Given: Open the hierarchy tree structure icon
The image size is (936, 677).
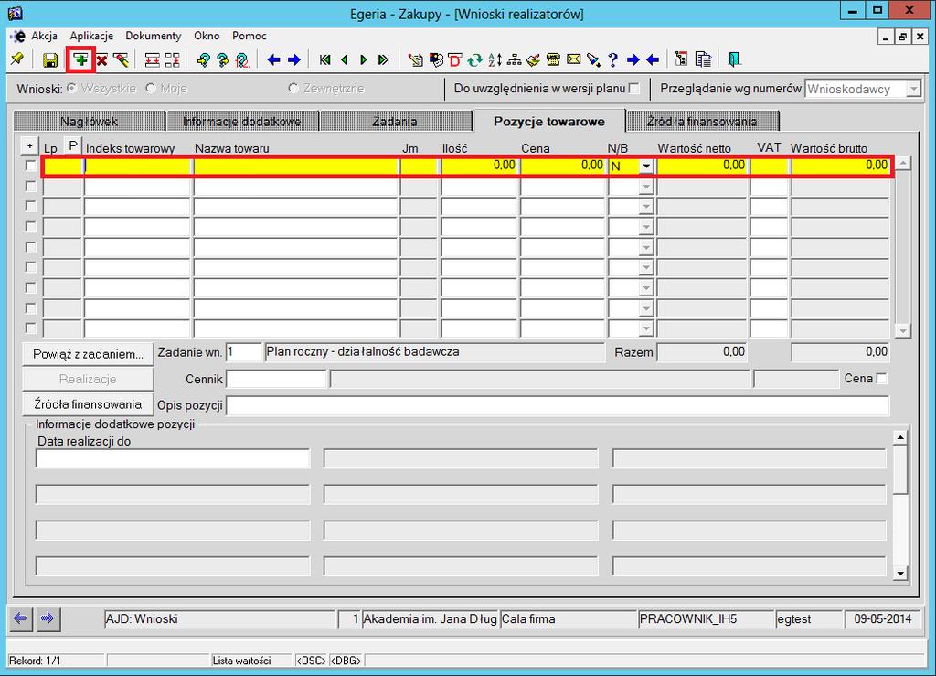Looking at the screenshot, I should 514,59.
